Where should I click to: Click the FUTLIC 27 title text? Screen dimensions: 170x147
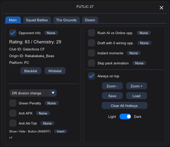85,7
